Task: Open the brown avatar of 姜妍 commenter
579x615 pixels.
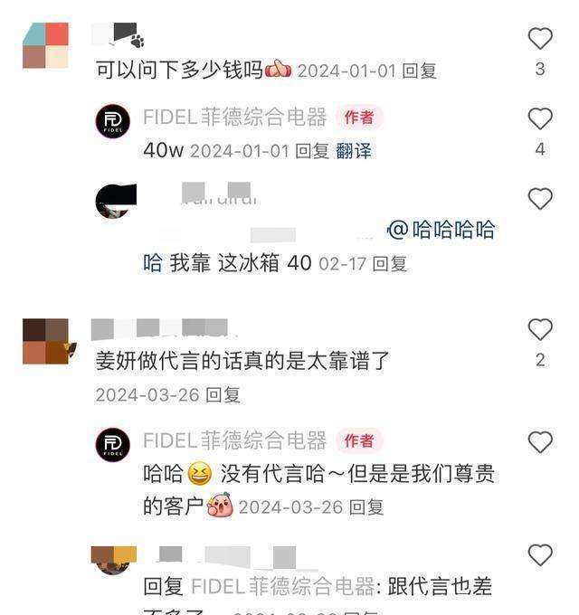Action: (47, 341)
